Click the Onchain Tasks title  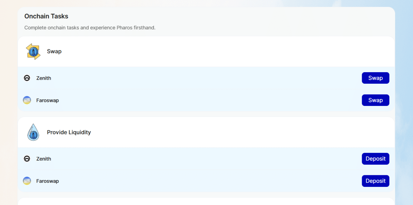[x=46, y=16]
